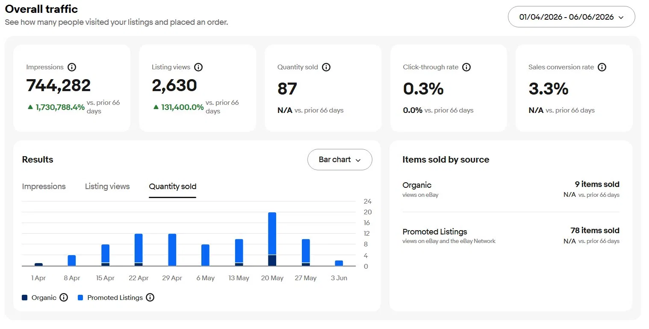Switch to the Listing views chart tab
The width and height of the screenshot is (649, 329).
click(x=107, y=187)
